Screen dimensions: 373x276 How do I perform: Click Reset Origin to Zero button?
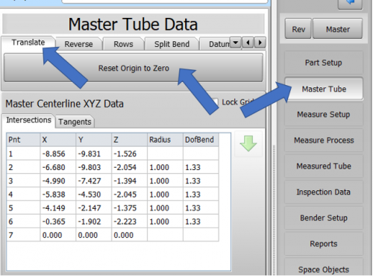click(x=134, y=68)
